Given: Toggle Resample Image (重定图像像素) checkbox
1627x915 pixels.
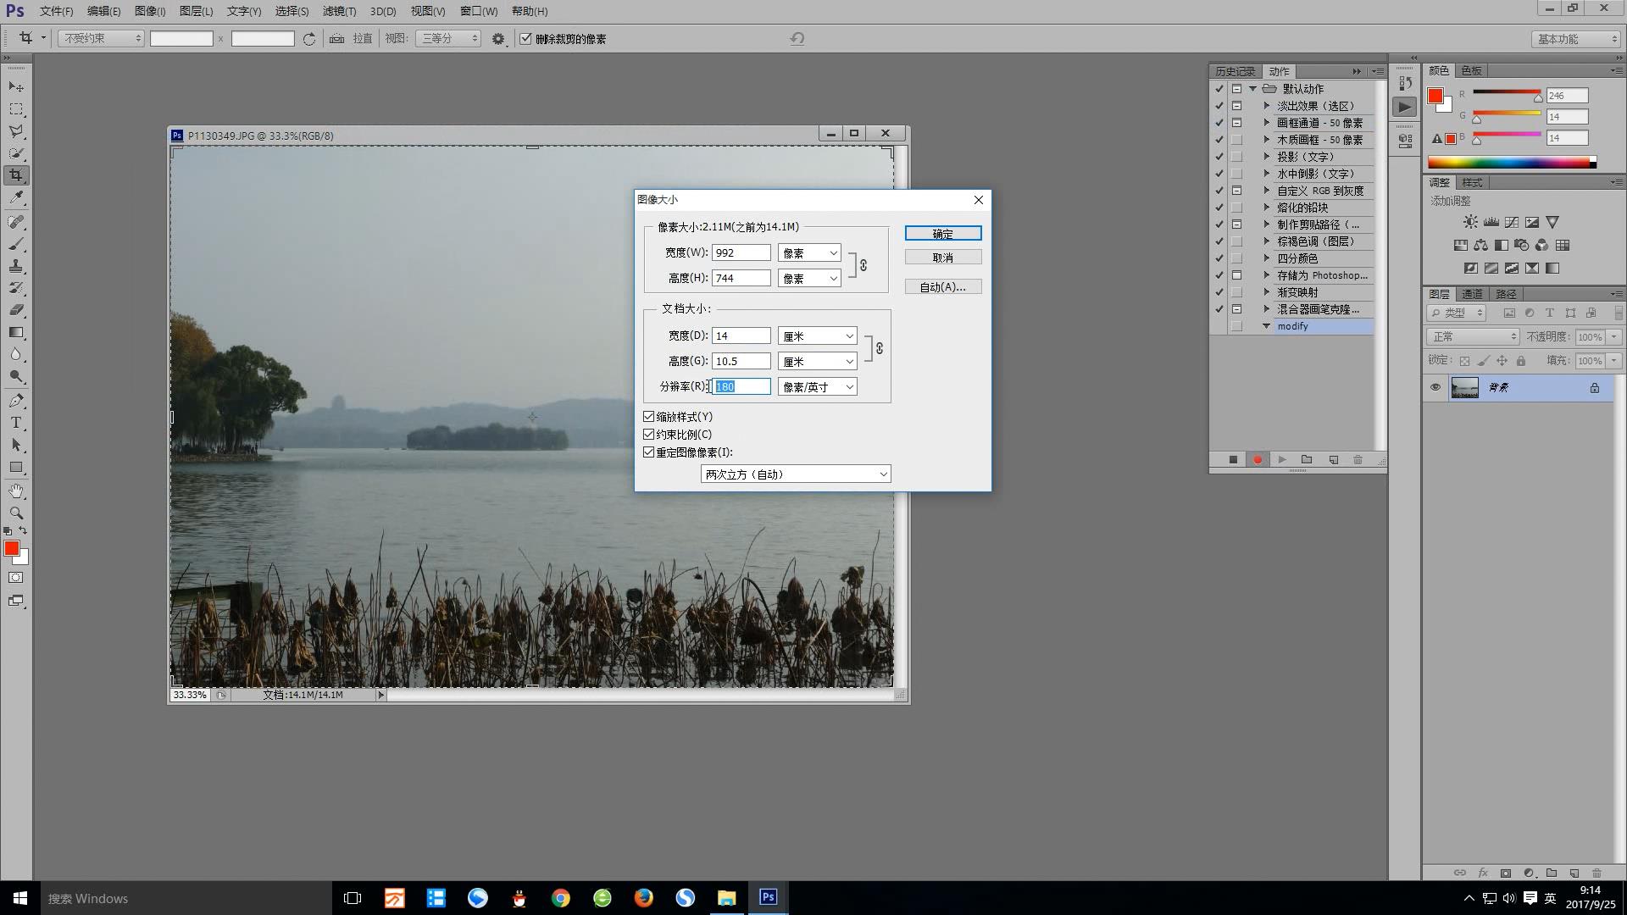Looking at the screenshot, I should coord(649,452).
